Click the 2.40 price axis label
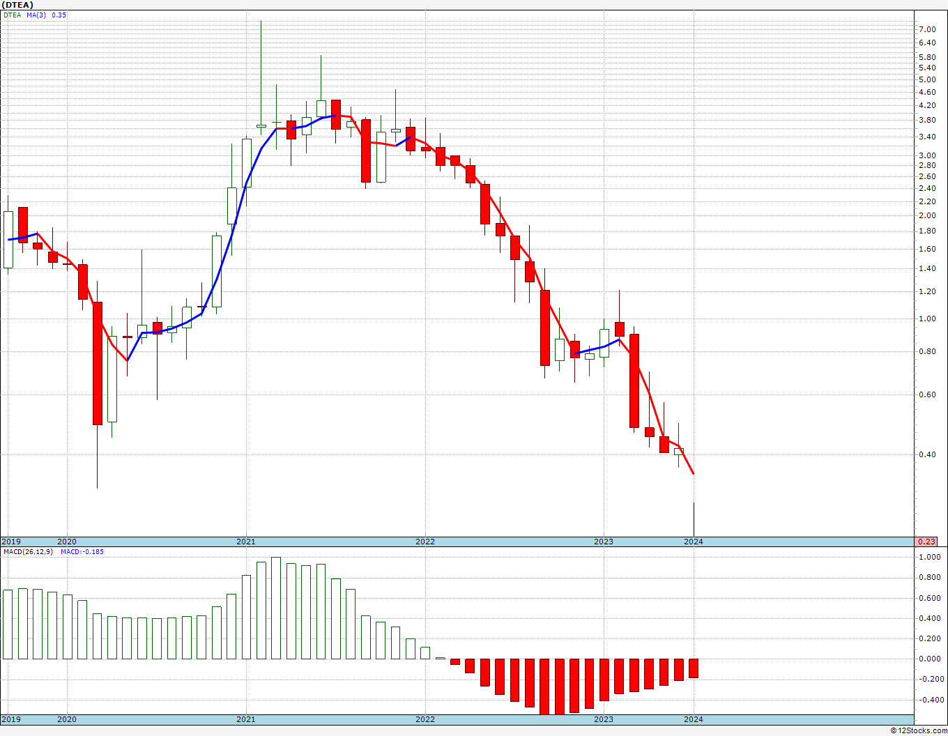 click(927, 188)
